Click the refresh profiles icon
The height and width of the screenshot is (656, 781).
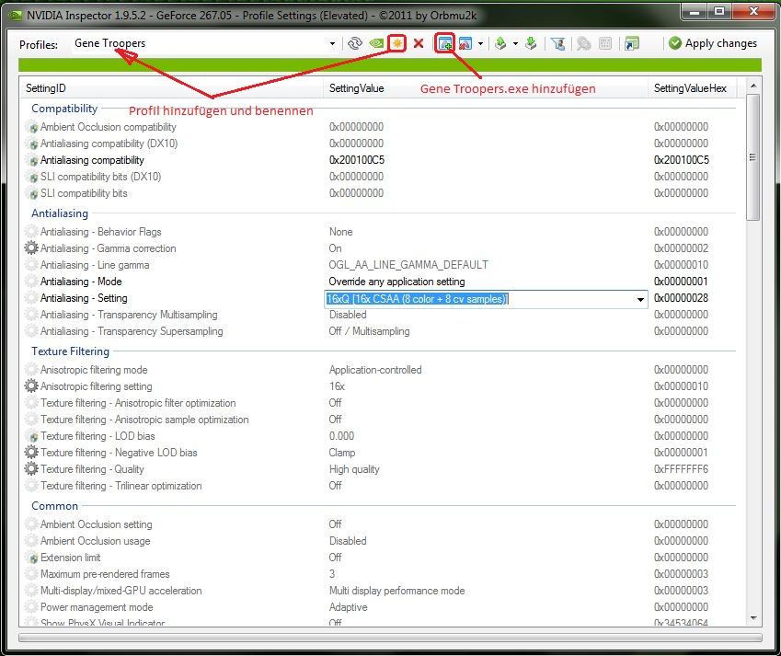coord(355,43)
